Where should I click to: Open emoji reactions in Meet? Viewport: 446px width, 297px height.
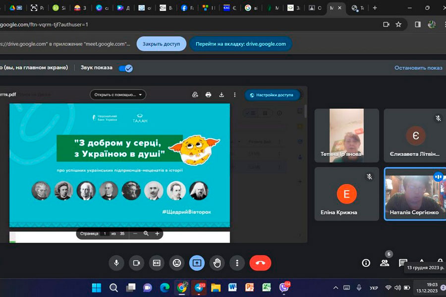coord(176,263)
